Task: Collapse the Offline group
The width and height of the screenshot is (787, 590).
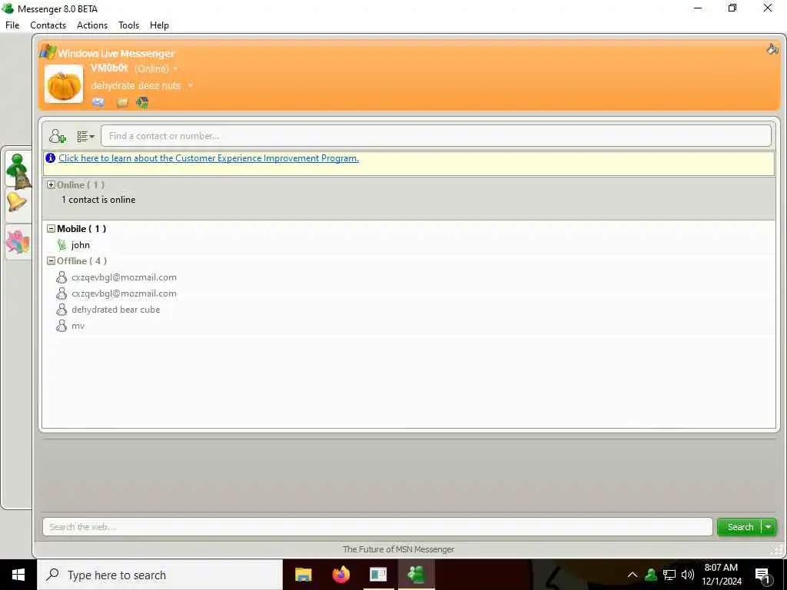Action: click(51, 261)
